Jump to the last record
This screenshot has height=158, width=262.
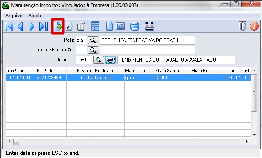point(43,27)
